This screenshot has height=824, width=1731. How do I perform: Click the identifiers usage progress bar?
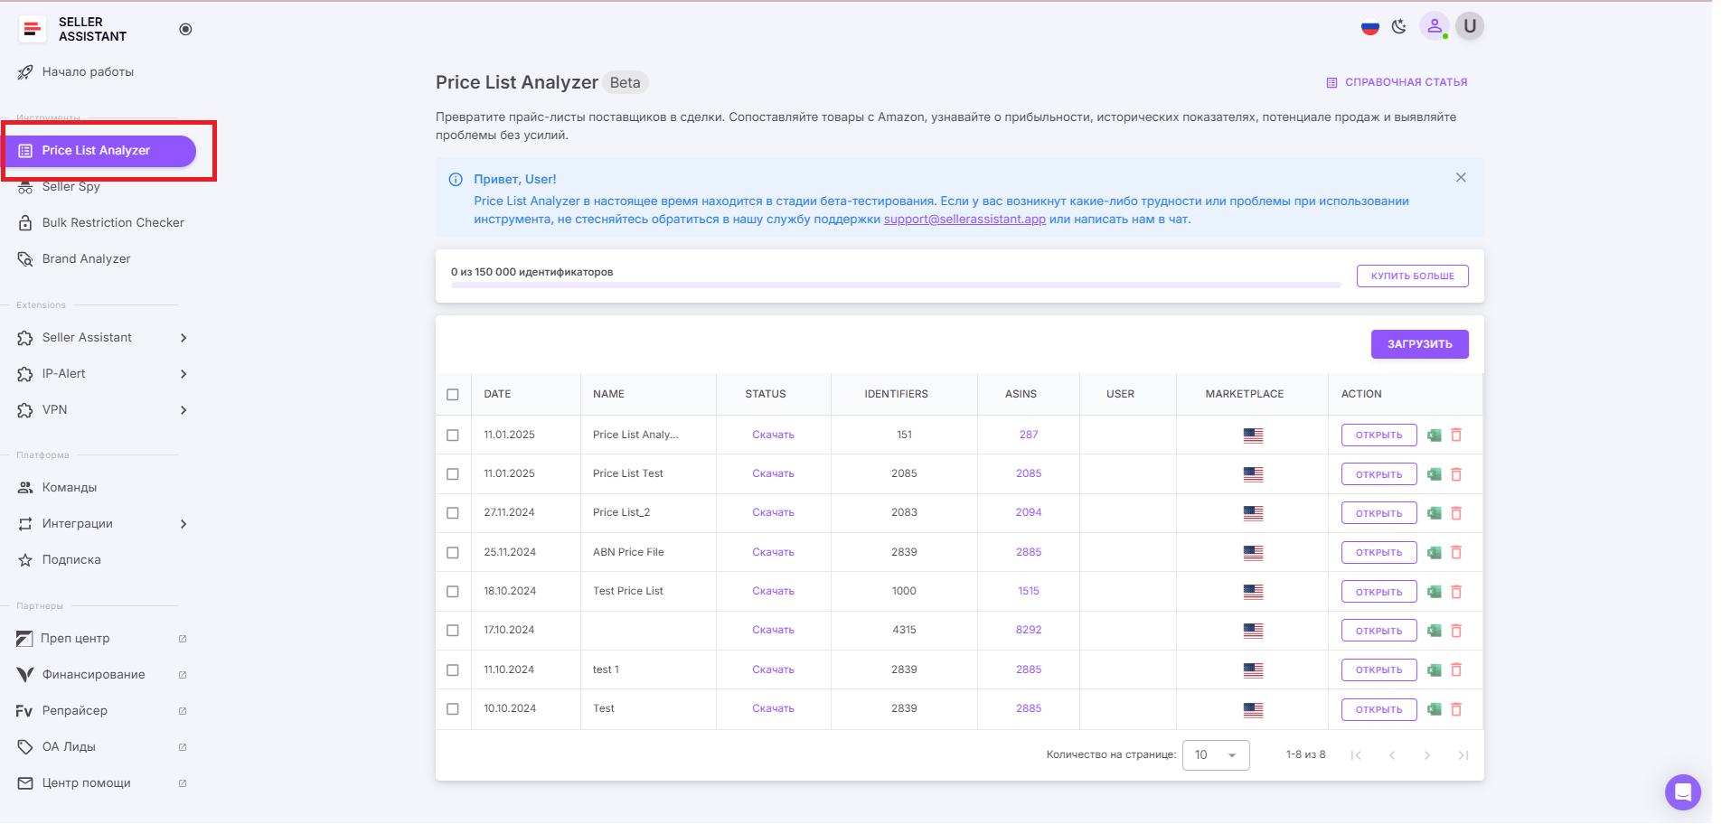click(894, 283)
